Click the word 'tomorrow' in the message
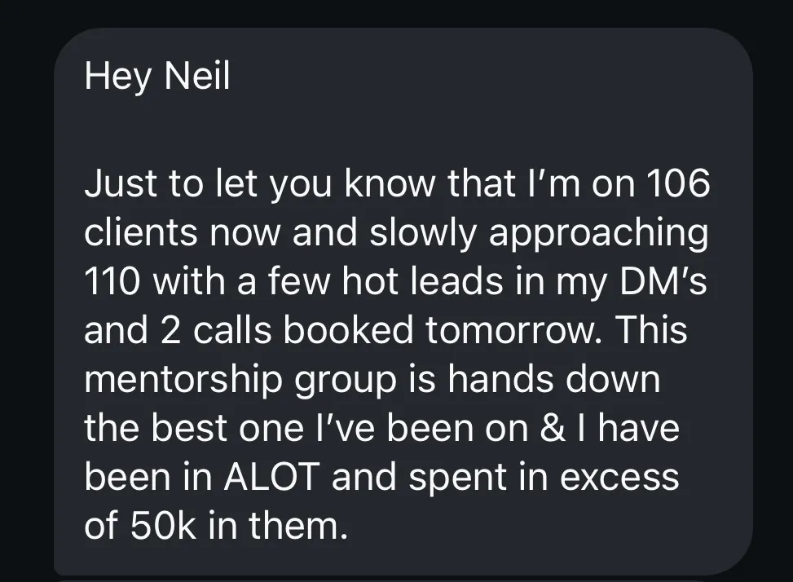Image resolution: width=793 pixels, height=582 pixels. (513, 329)
